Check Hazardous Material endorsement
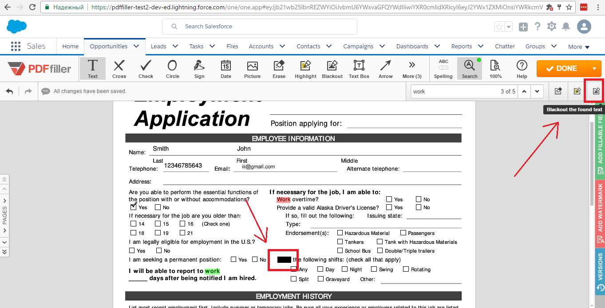The width and height of the screenshot is (605, 308). coord(340,233)
